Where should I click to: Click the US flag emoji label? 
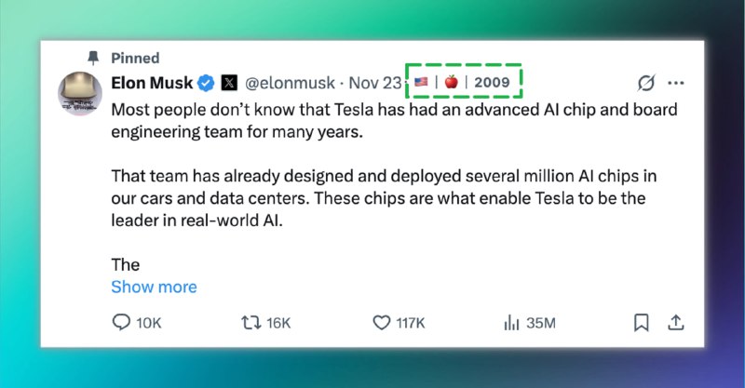(x=422, y=82)
